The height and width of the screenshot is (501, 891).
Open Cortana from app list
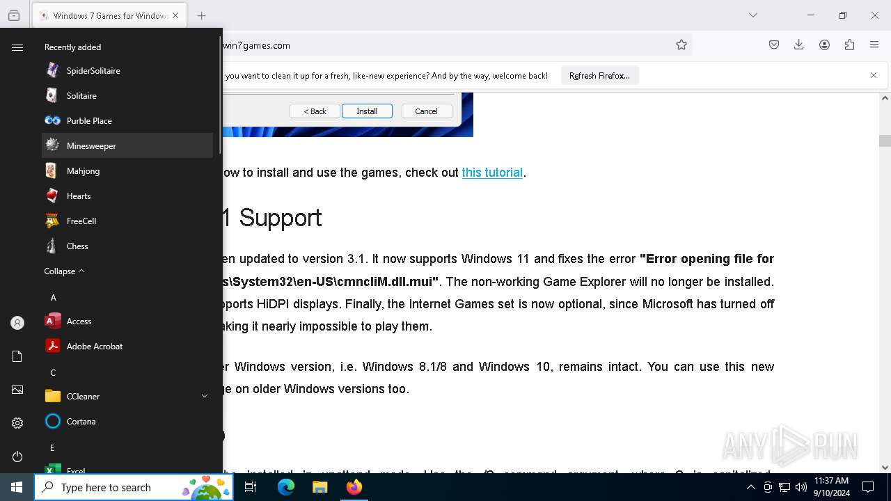pyautogui.click(x=127, y=421)
